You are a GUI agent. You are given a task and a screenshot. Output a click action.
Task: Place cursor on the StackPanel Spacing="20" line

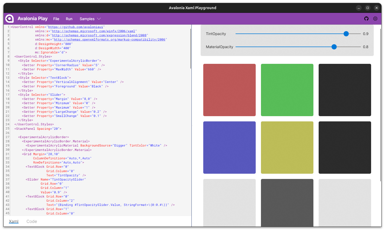38,129
